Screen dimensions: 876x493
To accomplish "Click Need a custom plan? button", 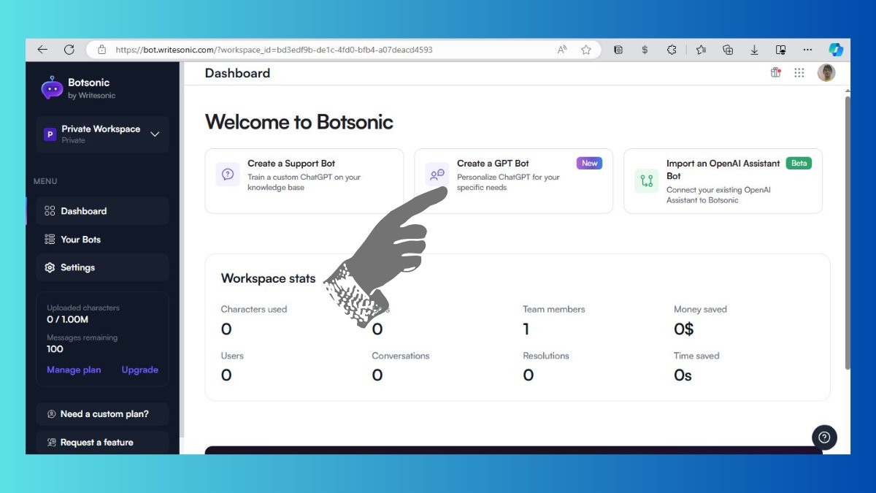I will pyautogui.click(x=102, y=414).
